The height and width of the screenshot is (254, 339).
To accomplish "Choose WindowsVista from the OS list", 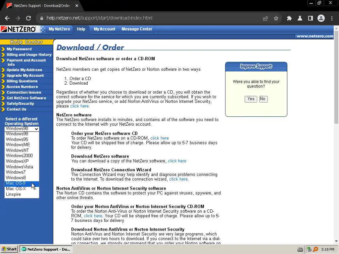I will (22, 167).
